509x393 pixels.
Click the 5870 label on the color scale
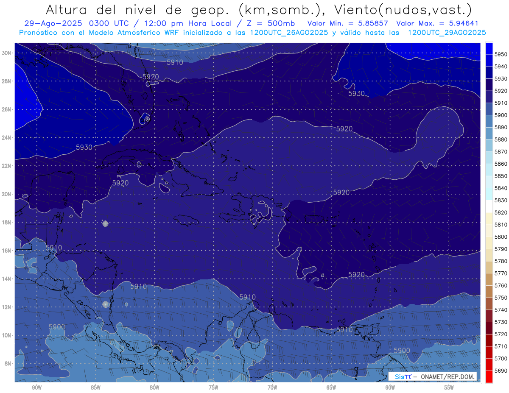(x=501, y=151)
